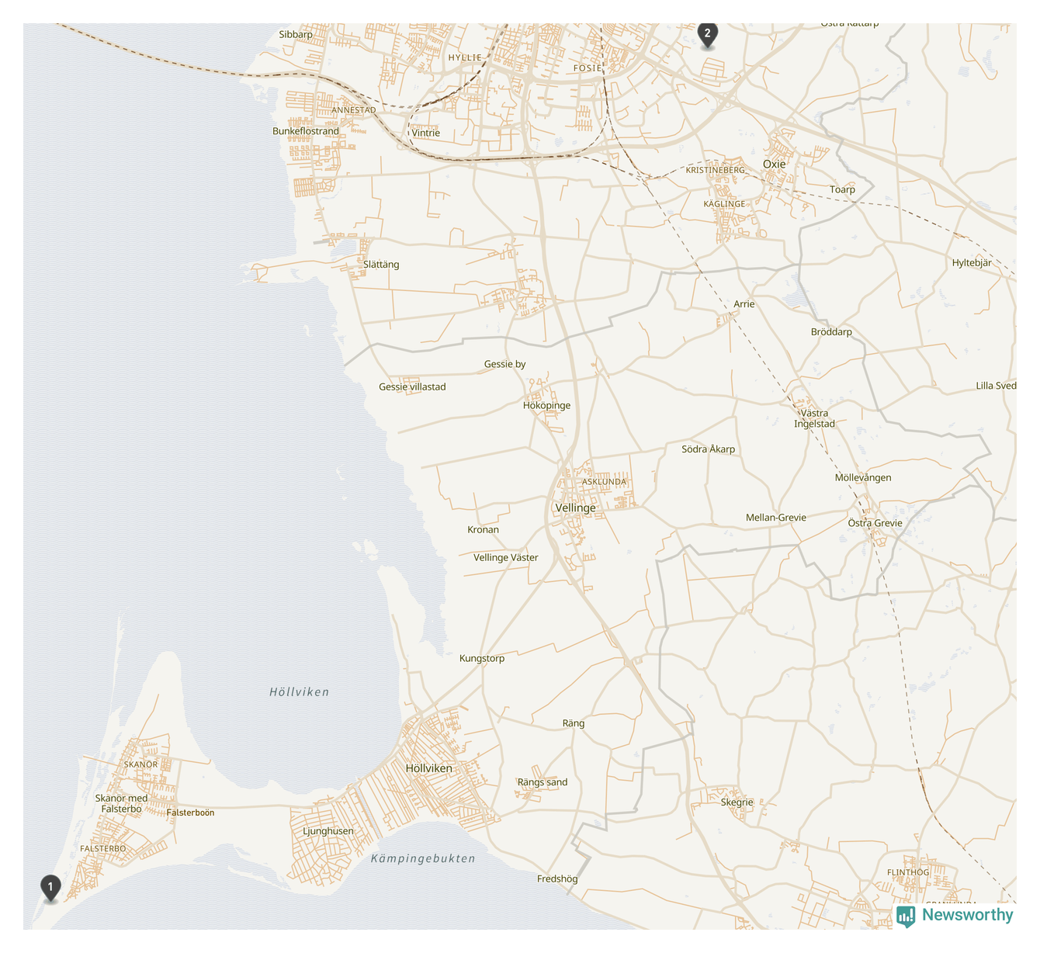Click the Bunkeflostrand label

[x=306, y=131]
